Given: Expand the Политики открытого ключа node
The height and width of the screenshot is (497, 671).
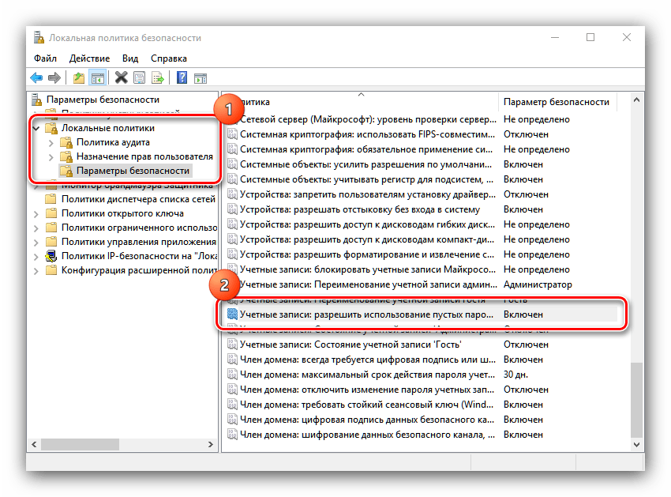Looking at the screenshot, I should pos(36,213).
